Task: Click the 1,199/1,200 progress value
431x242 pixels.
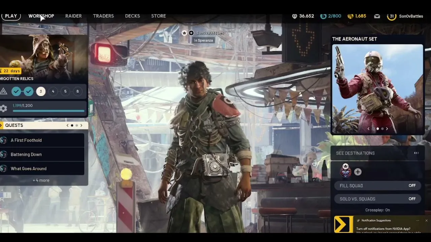Action: pos(23,106)
